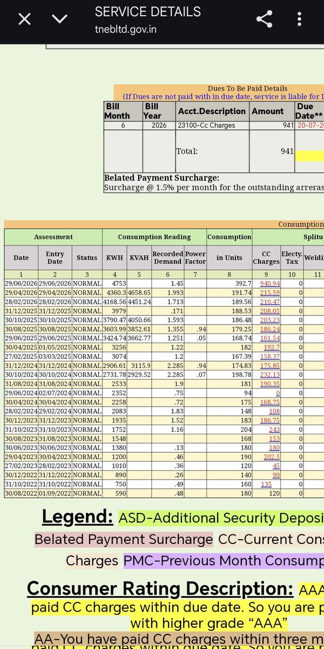Open CC charges link 108
This screenshot has width=324, height=649.
[274, 411]
